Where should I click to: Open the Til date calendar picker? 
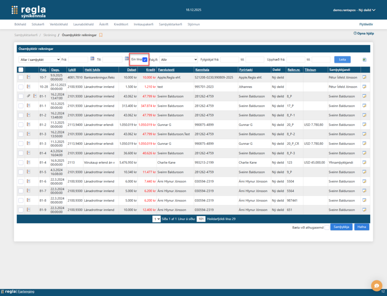127,59
